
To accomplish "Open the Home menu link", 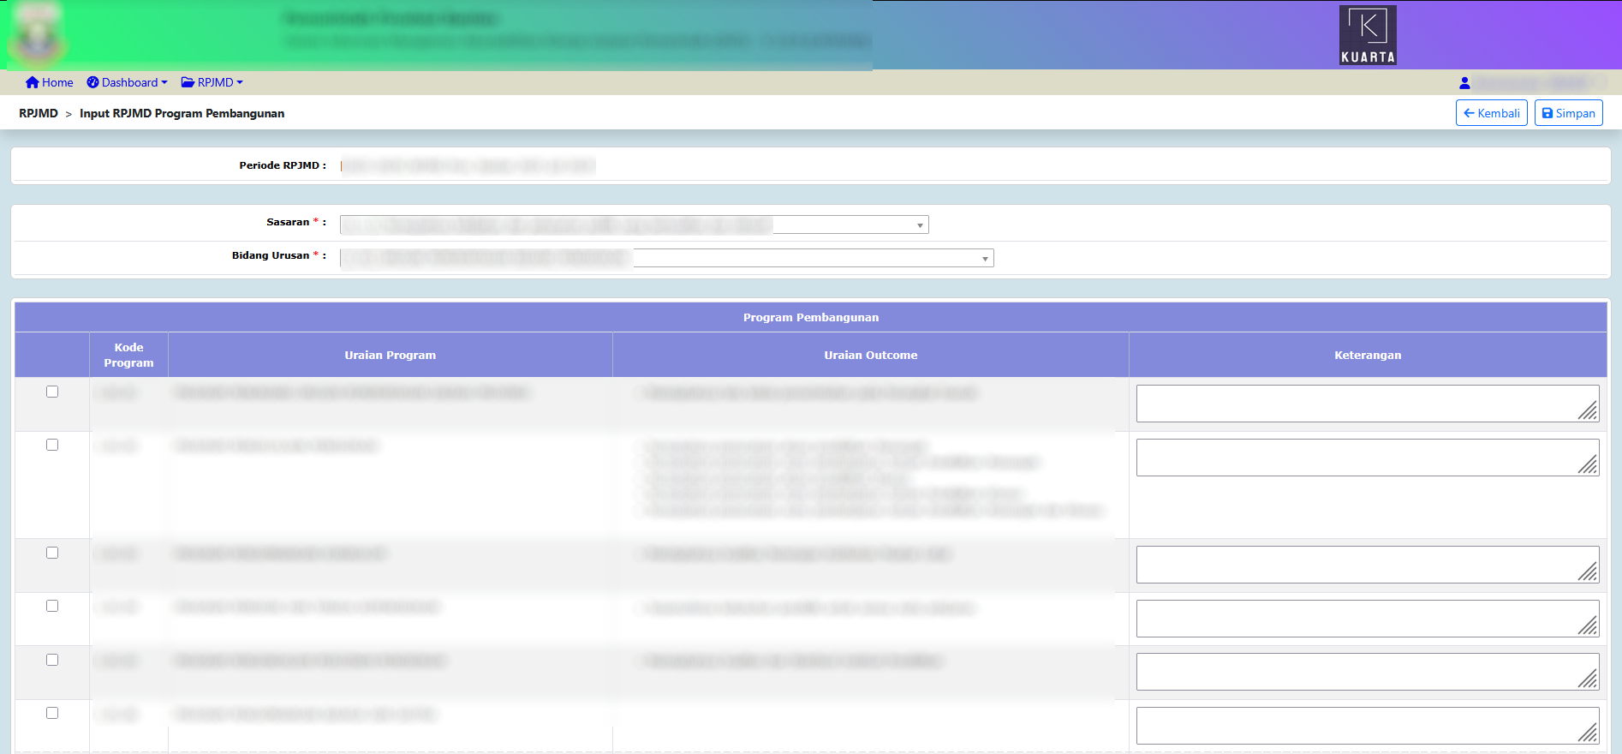I will click(x=50, y=82).
